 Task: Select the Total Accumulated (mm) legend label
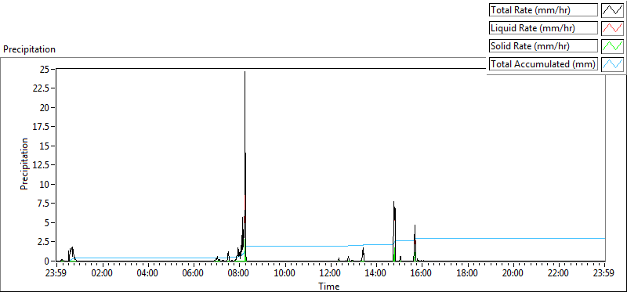pyautogui.click(x=543, y=64)
